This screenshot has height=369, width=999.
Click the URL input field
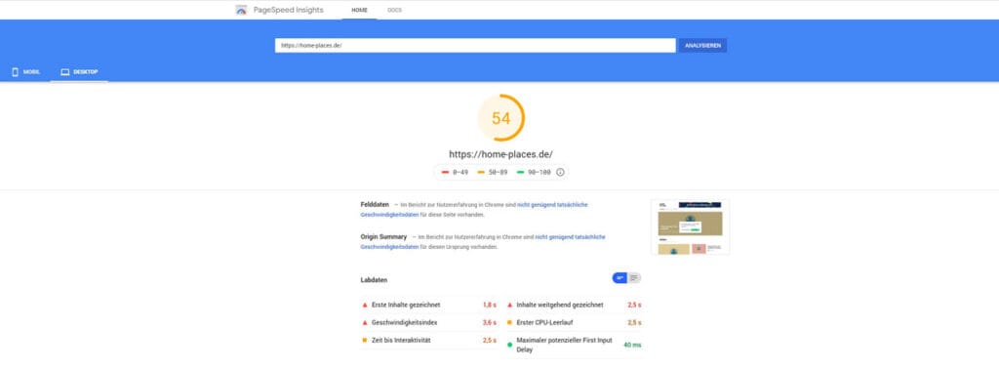(475, 45)
